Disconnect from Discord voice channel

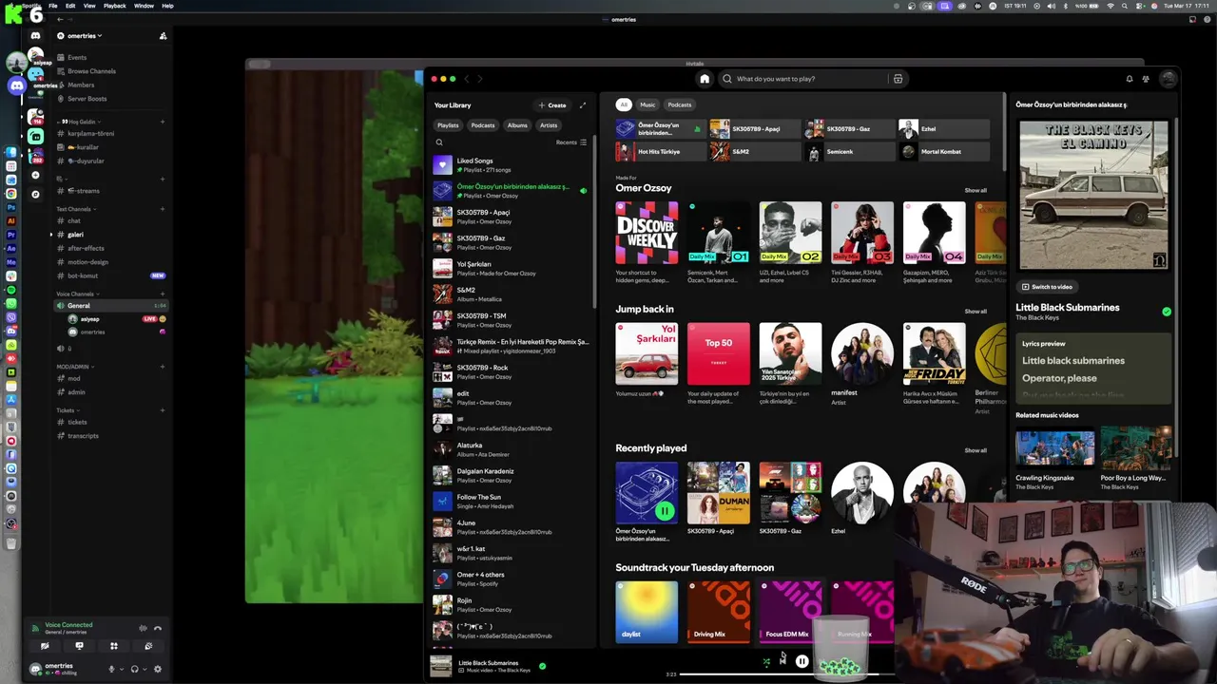(x=158, y=628)
